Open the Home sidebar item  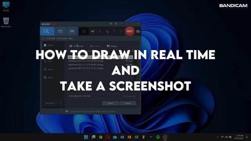click(x=48, y=45)
